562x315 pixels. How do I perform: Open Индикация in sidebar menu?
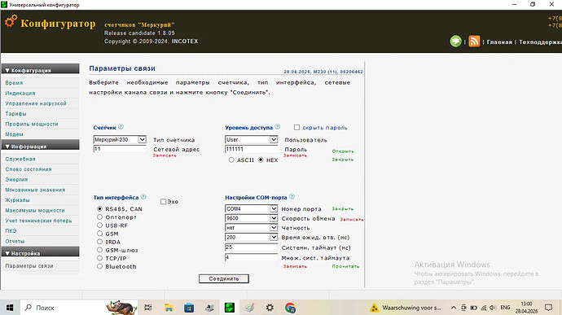(x=20, y=93)
